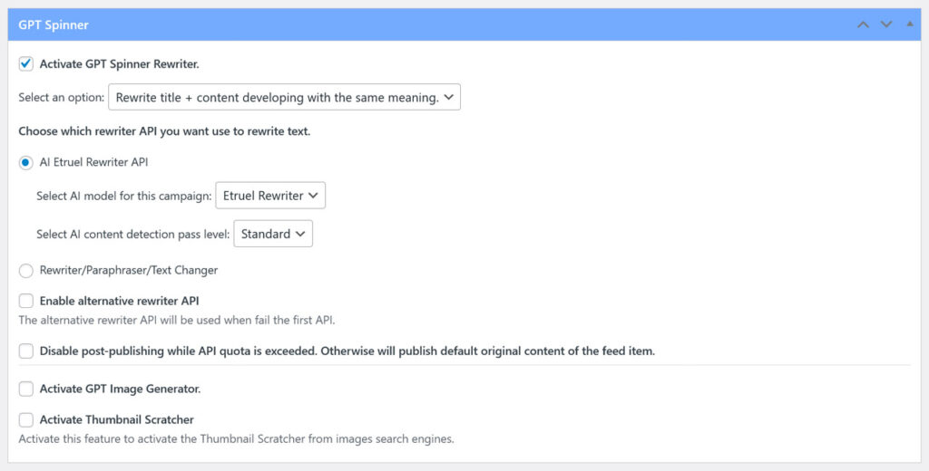929x471 pixels.
Task: Open the rewrite option dropdown
Action: click(284, 97)
